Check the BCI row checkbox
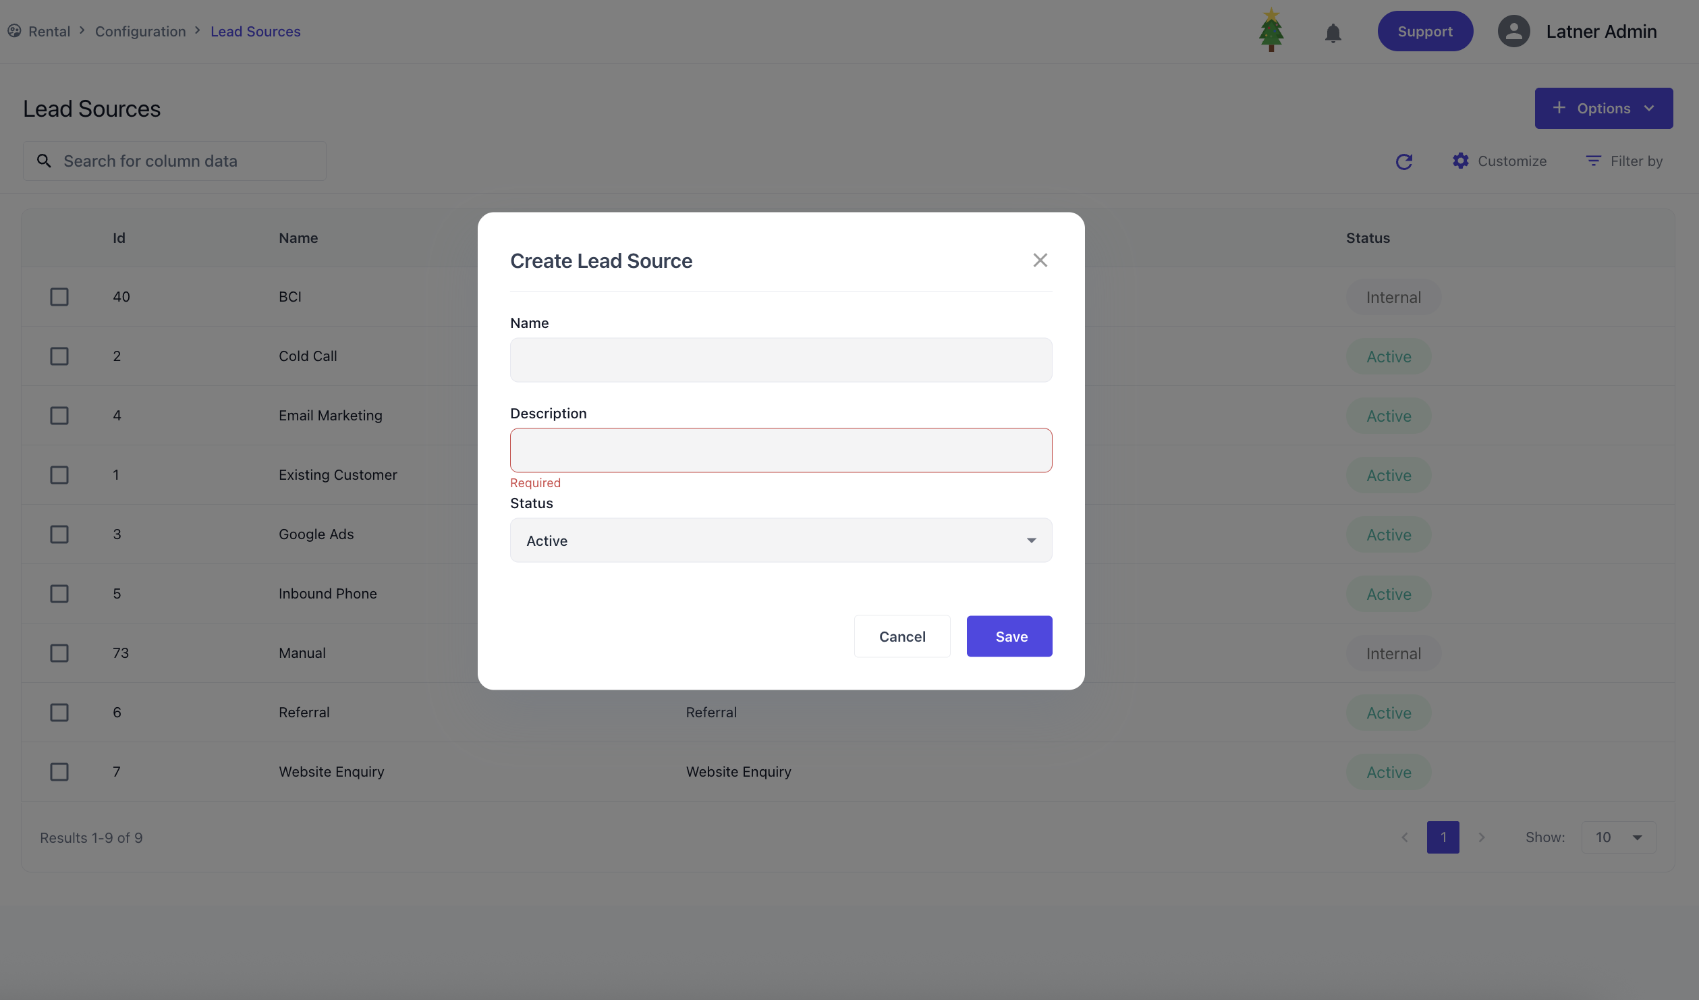The width and height of the screenshot is (1699, 1000). (x=59, y=297)
